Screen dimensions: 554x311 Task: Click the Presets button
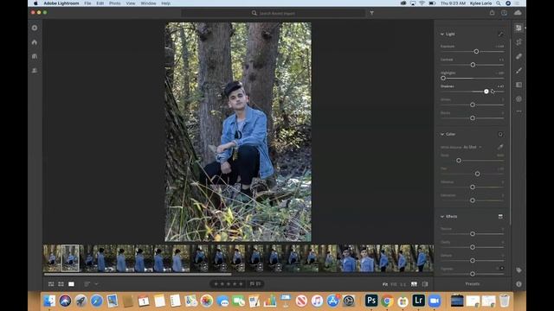(x=473, y=284)
